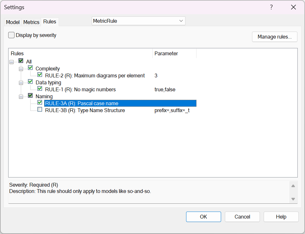Collapse the All tree node

tap(12, 62)
